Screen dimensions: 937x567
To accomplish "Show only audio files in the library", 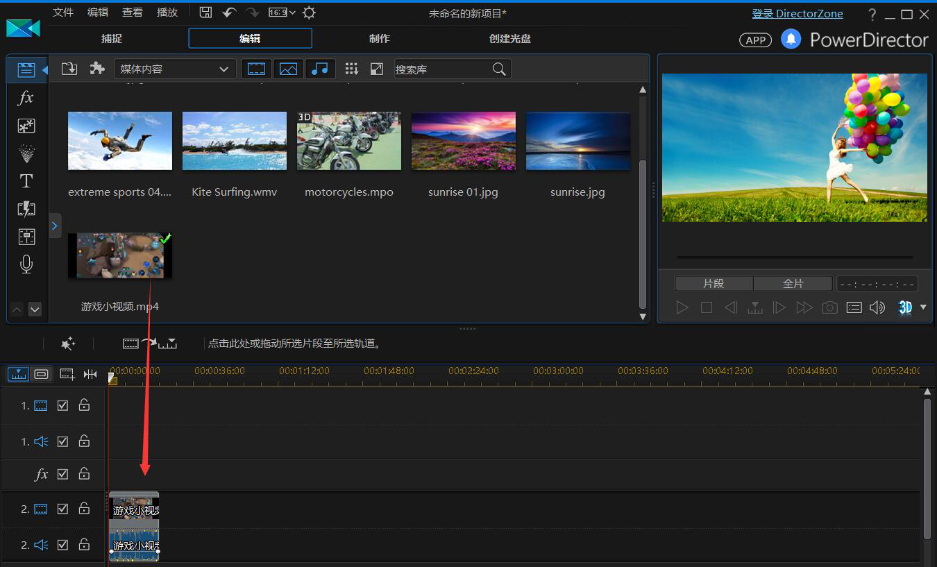I will tap(320, 69).
